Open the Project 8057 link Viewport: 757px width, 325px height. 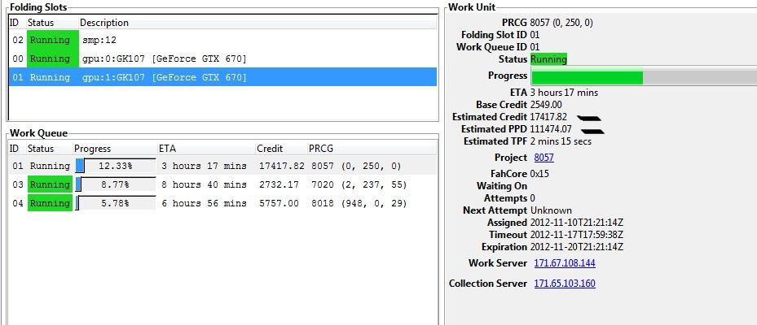point(544,158)
